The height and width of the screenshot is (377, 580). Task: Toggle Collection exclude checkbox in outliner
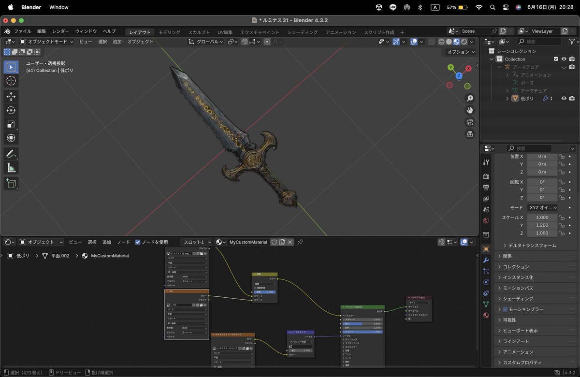coord(556,59)
